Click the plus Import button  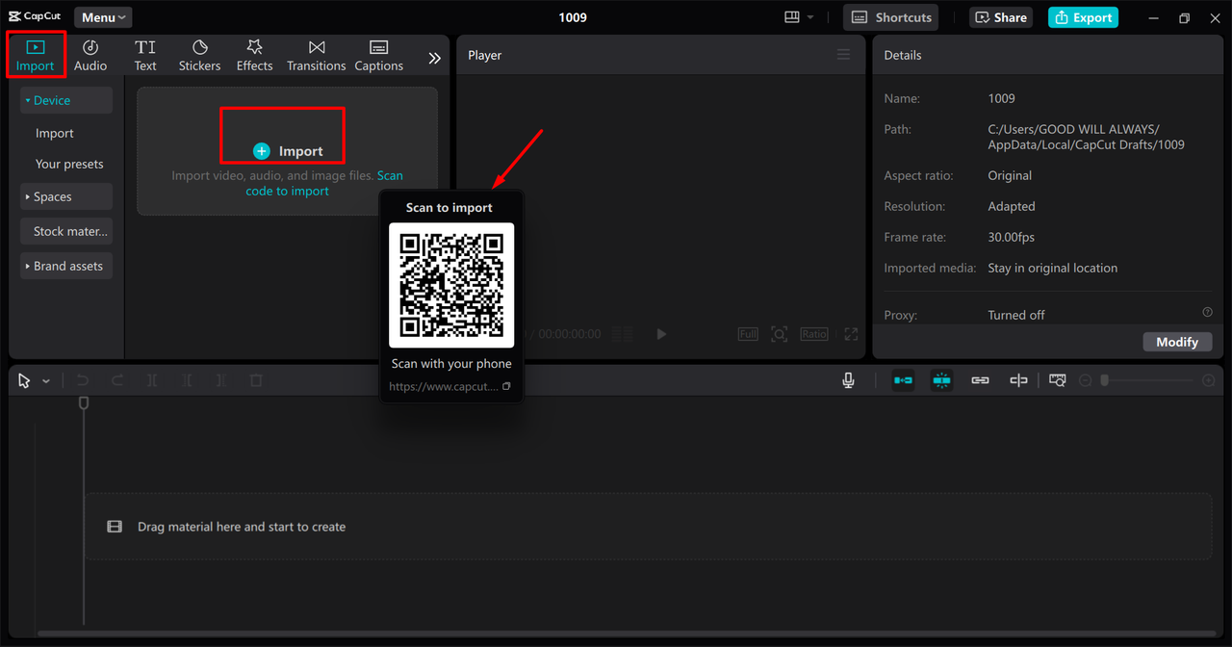[x=288, y=151]
